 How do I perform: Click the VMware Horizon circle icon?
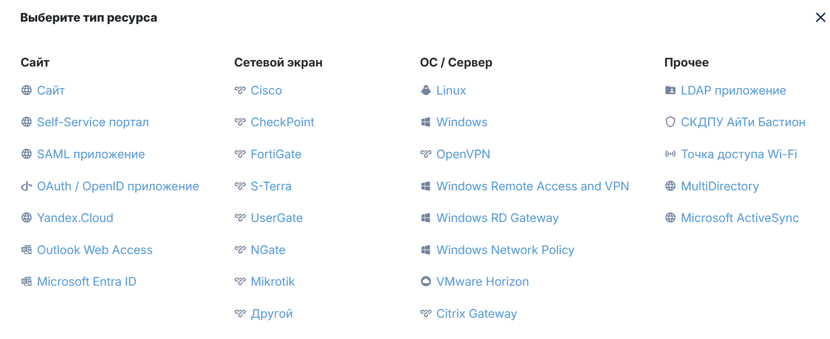pos(426,281)
